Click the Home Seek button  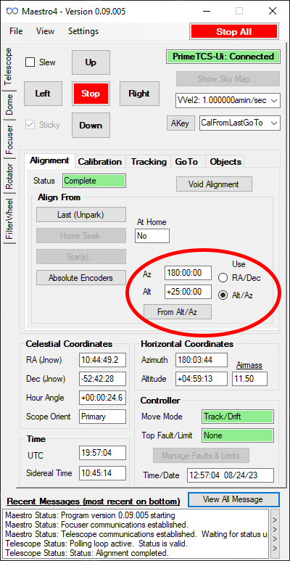click(x=81, y=236)
